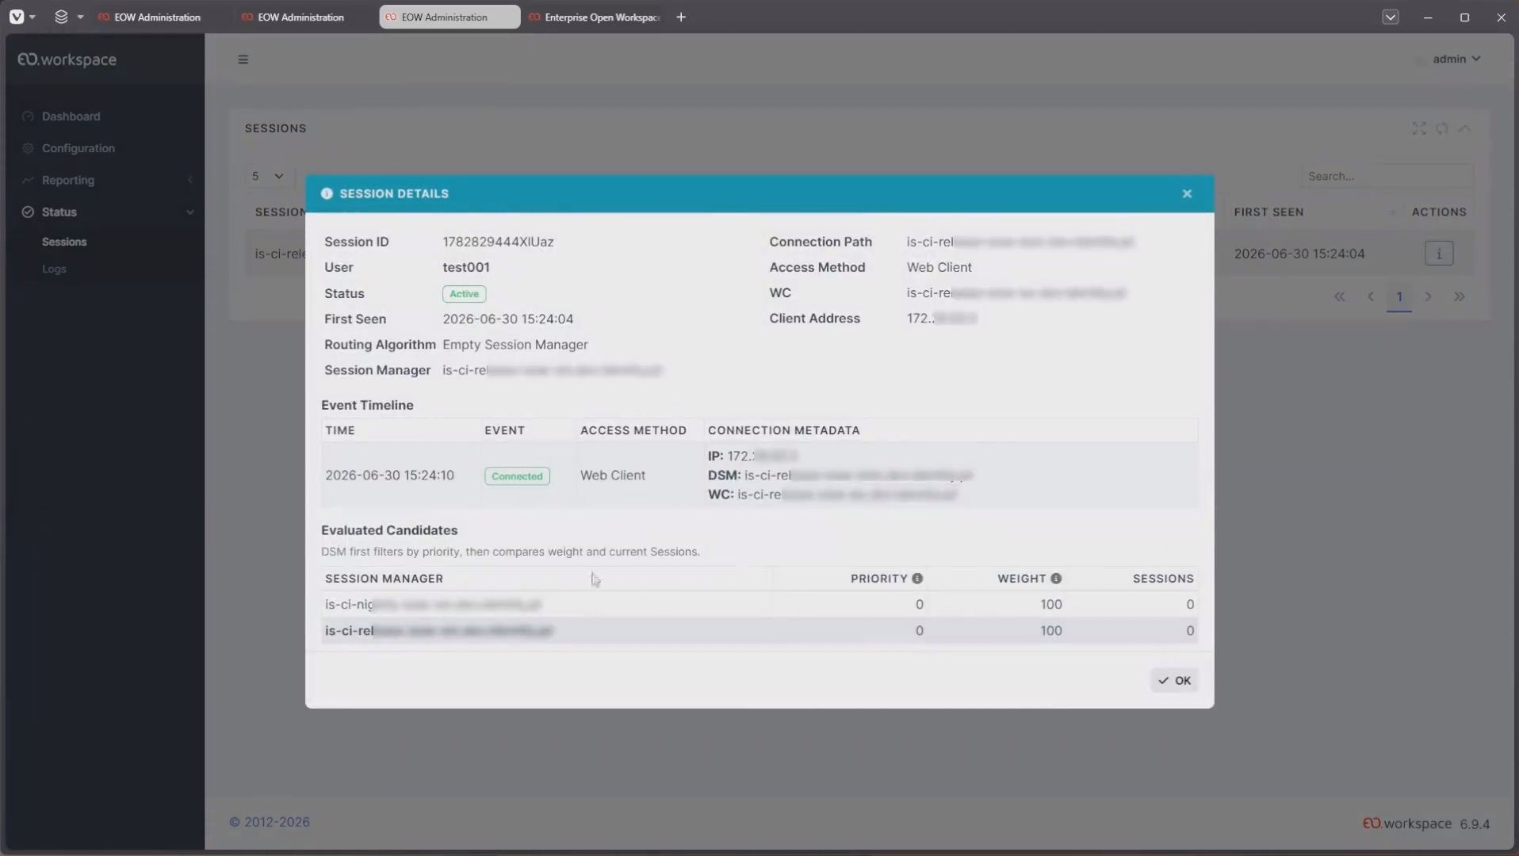Click the eo.workspace 6.9.4 footer version
This screenshot has width=1519, height=856.
1426,824
